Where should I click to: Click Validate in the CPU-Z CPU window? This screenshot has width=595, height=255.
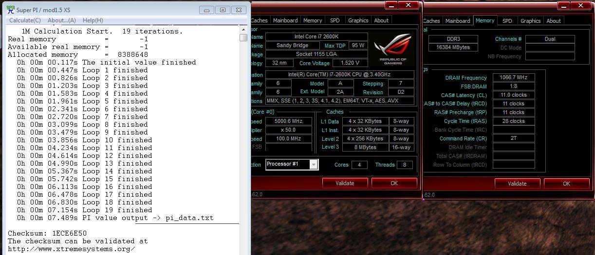tap(345, 183)
